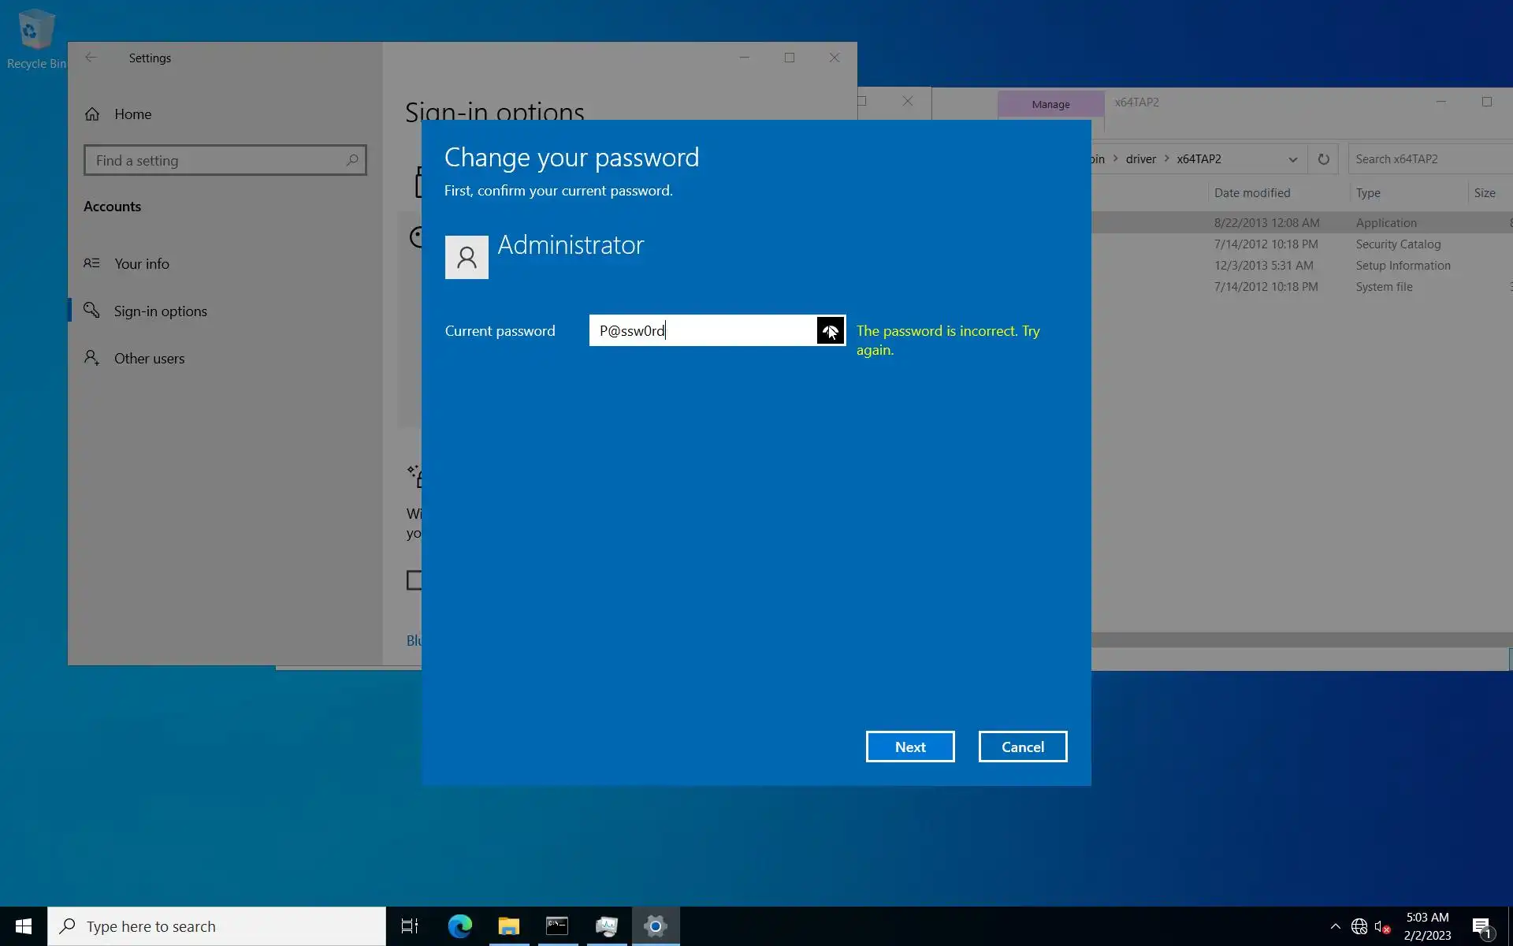Screen dimensions: 1513x946
Task: Click the Settings back arrow
Action: pyautogui.click(x=91, y=58)
